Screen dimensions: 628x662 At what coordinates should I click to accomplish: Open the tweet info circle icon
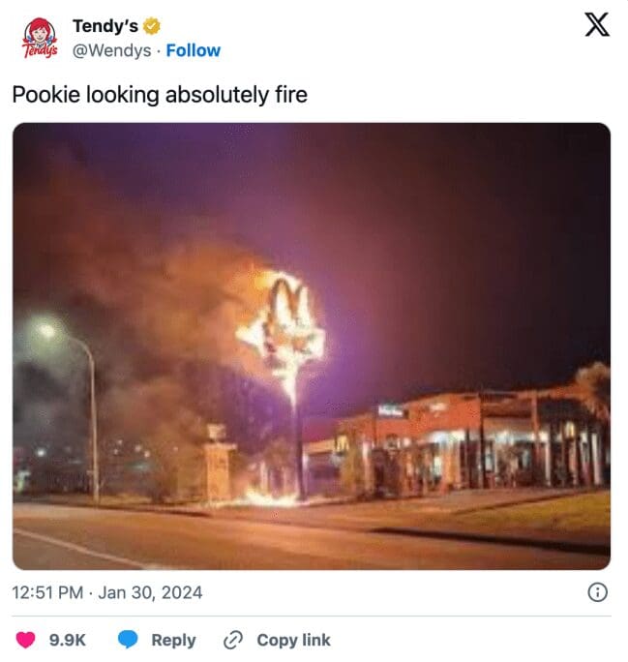coord(598,592)
